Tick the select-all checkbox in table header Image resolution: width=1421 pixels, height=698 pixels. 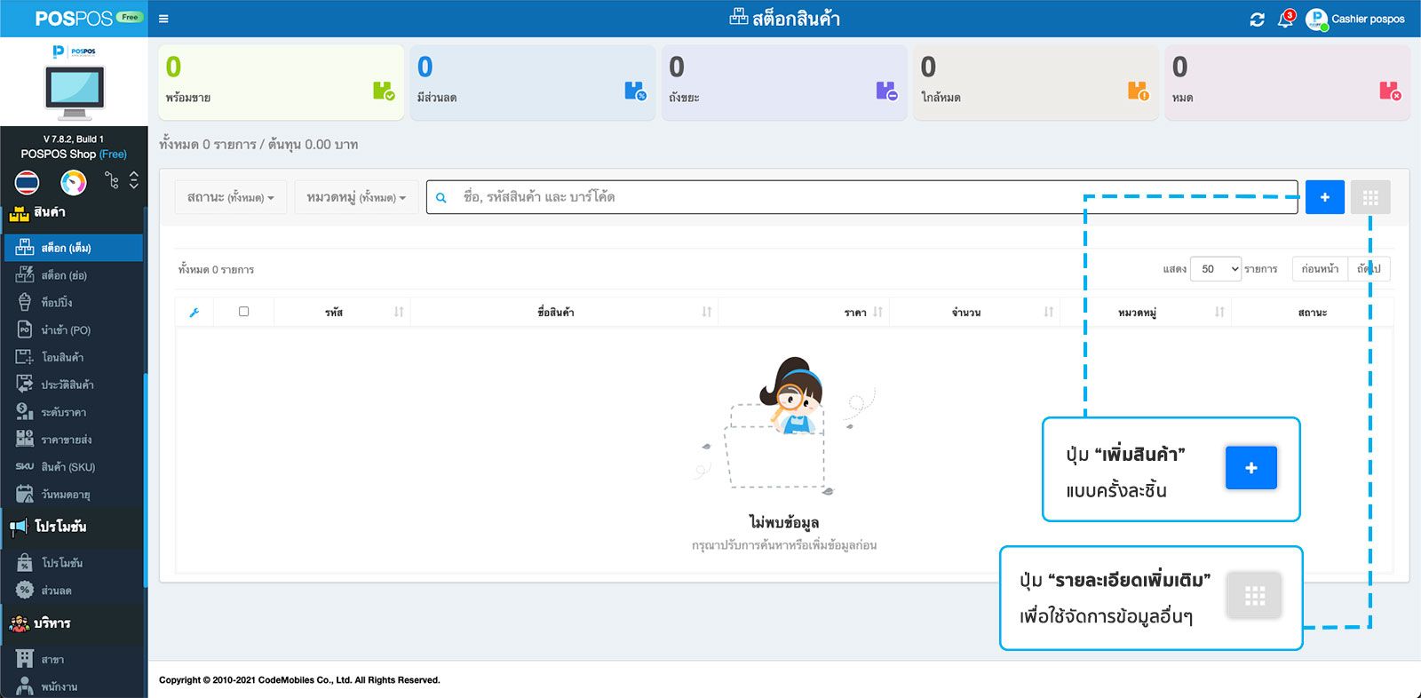point(243,312)
